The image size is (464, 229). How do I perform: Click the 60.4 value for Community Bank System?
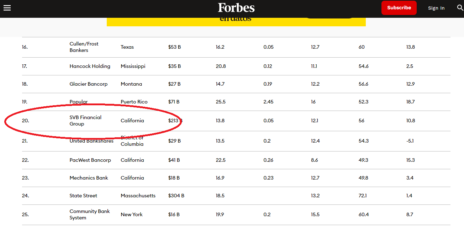point(364,214)
